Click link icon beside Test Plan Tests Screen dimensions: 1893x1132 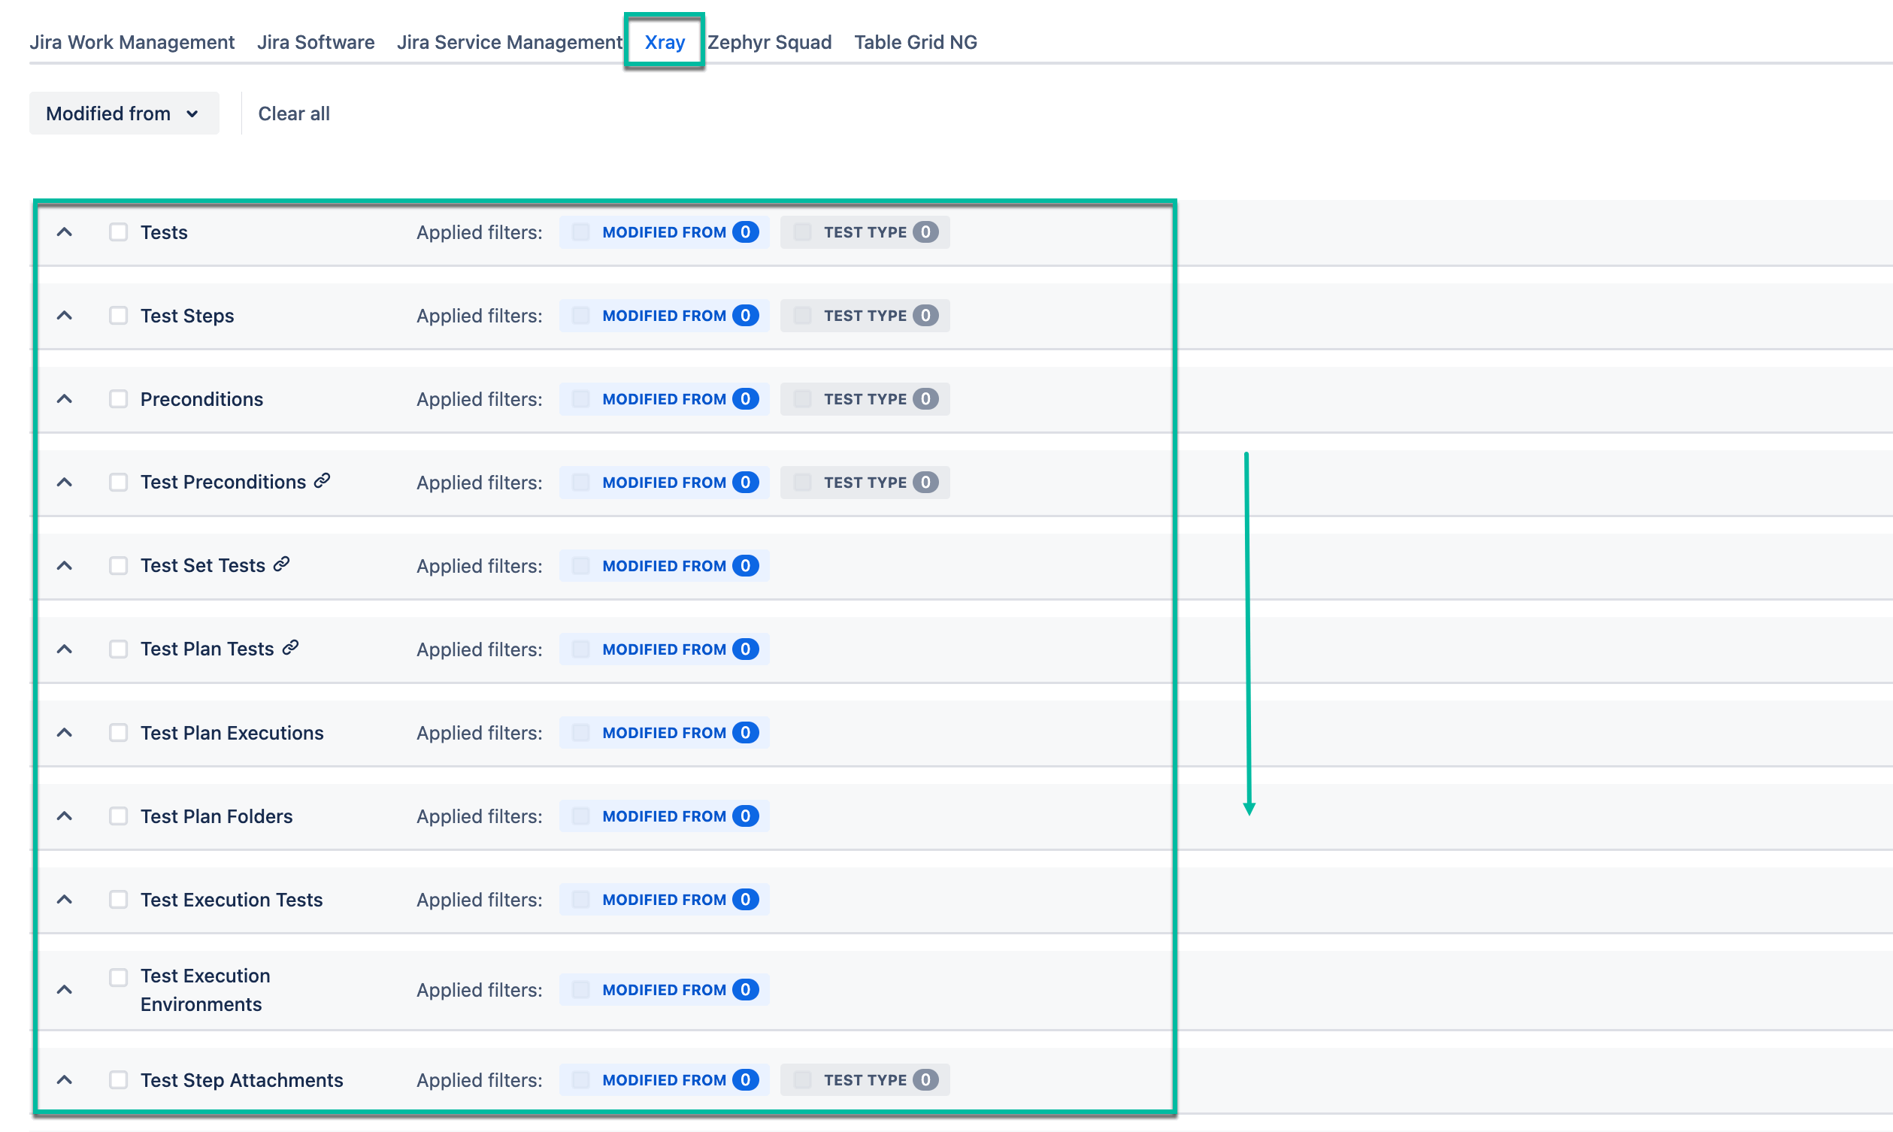coord(290,648)
